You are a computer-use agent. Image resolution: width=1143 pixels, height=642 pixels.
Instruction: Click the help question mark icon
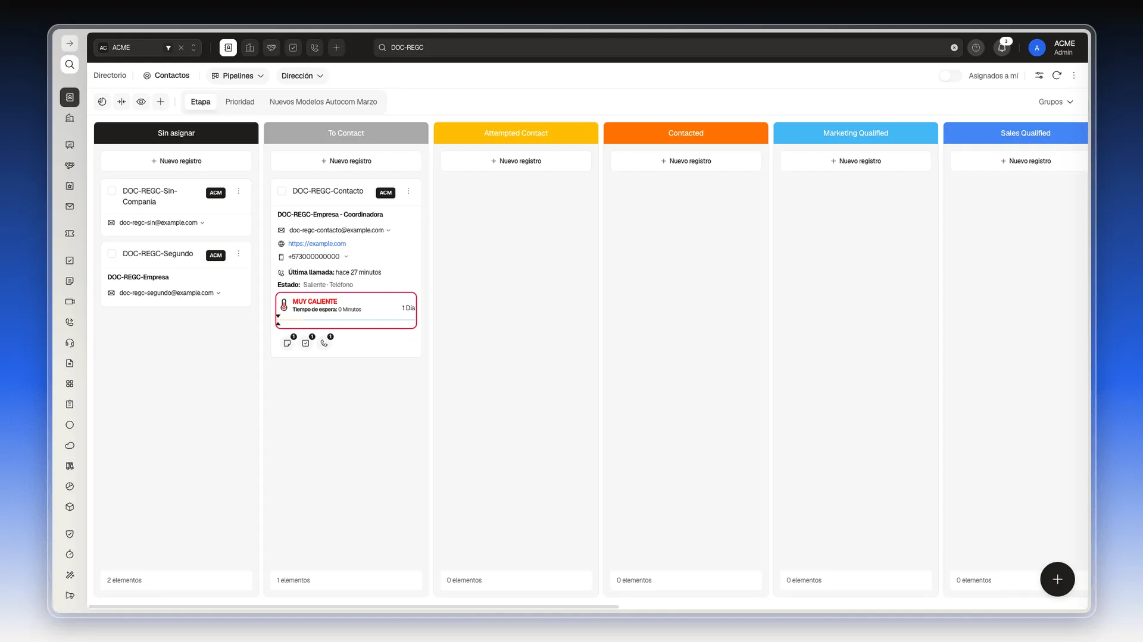(x=976, y=48)
